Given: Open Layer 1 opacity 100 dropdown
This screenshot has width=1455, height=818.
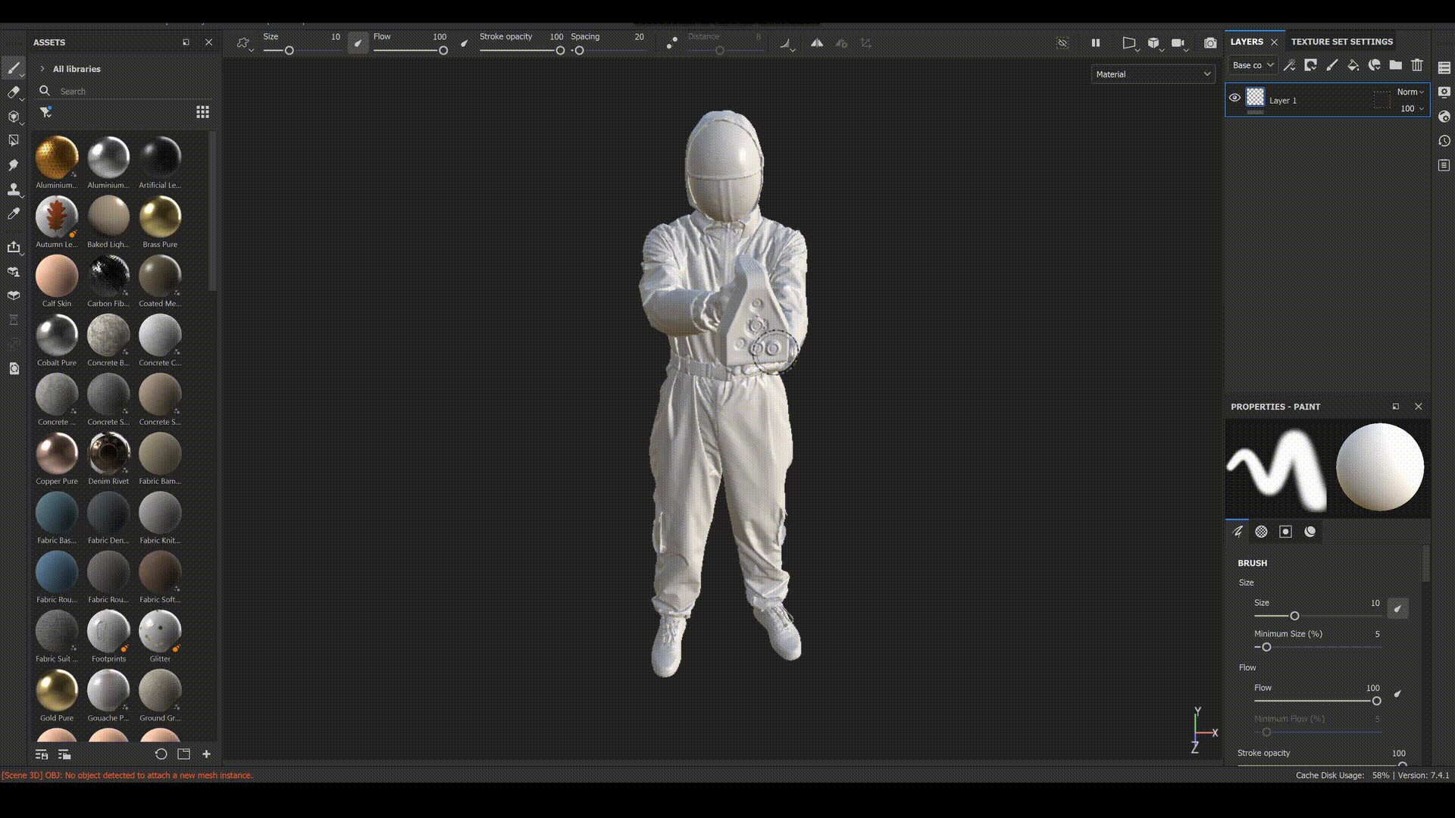Looking at the screenshot, I should click(1412, 108).
